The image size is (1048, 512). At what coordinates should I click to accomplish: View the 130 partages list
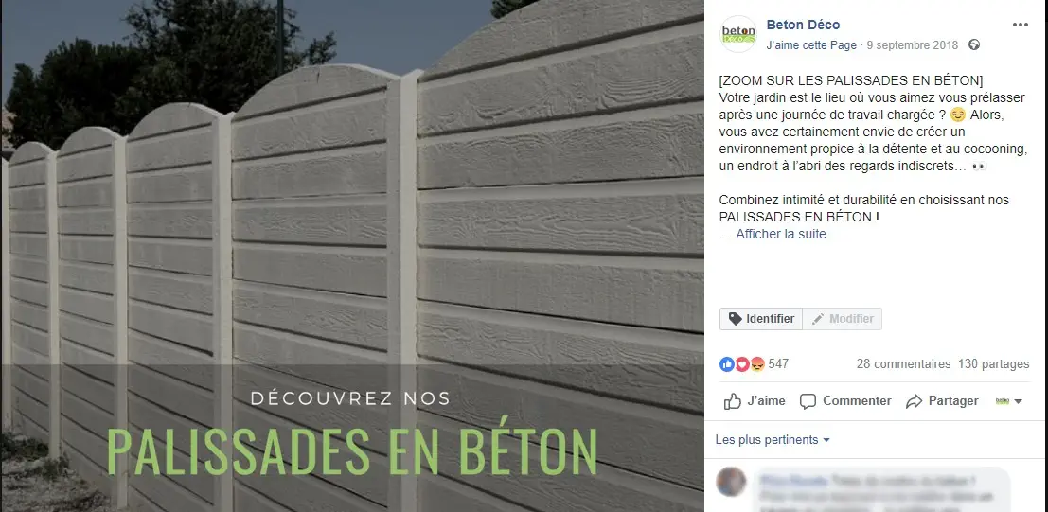[x=994, y=364]
